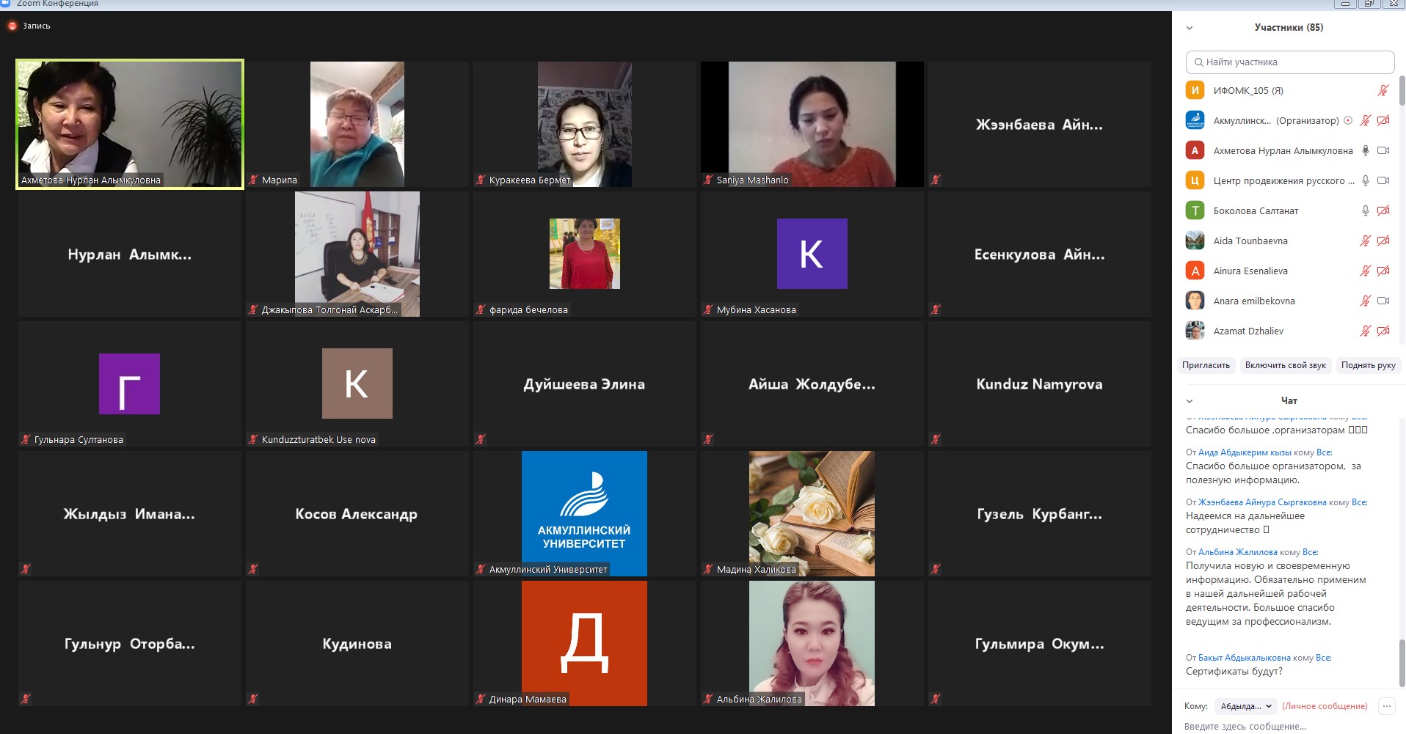Click the Найти участника search field

coord(1289,62)
